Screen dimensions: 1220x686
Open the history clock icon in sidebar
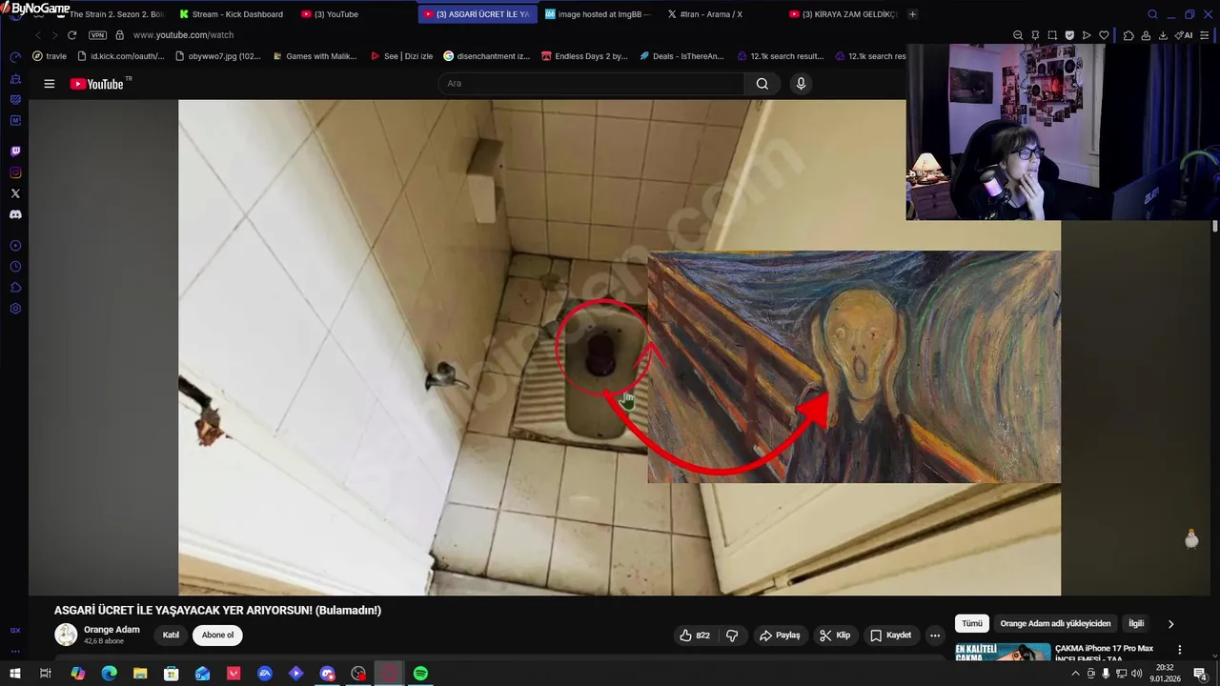[15, 267]
